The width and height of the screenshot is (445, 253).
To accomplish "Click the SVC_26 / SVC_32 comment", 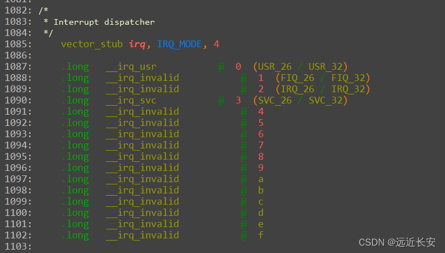I will click(x=300, y=100).
